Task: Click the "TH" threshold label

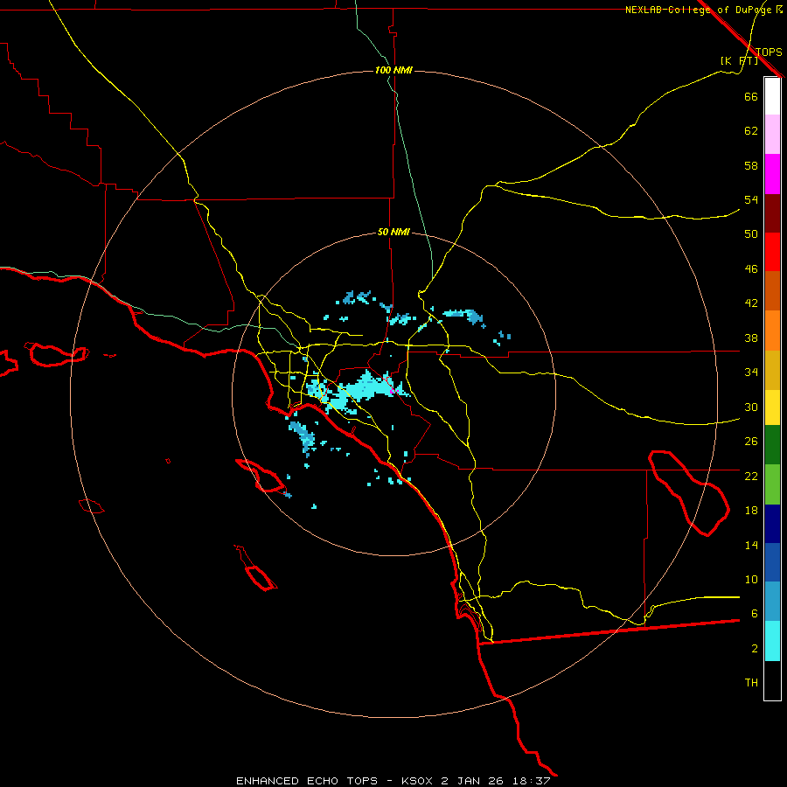Action: (751, 682)
